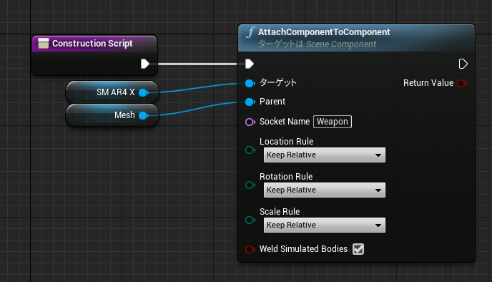Select the Mesh variable node
The width and height of the screenshot is (492, 282).
[x=112, y=115]
